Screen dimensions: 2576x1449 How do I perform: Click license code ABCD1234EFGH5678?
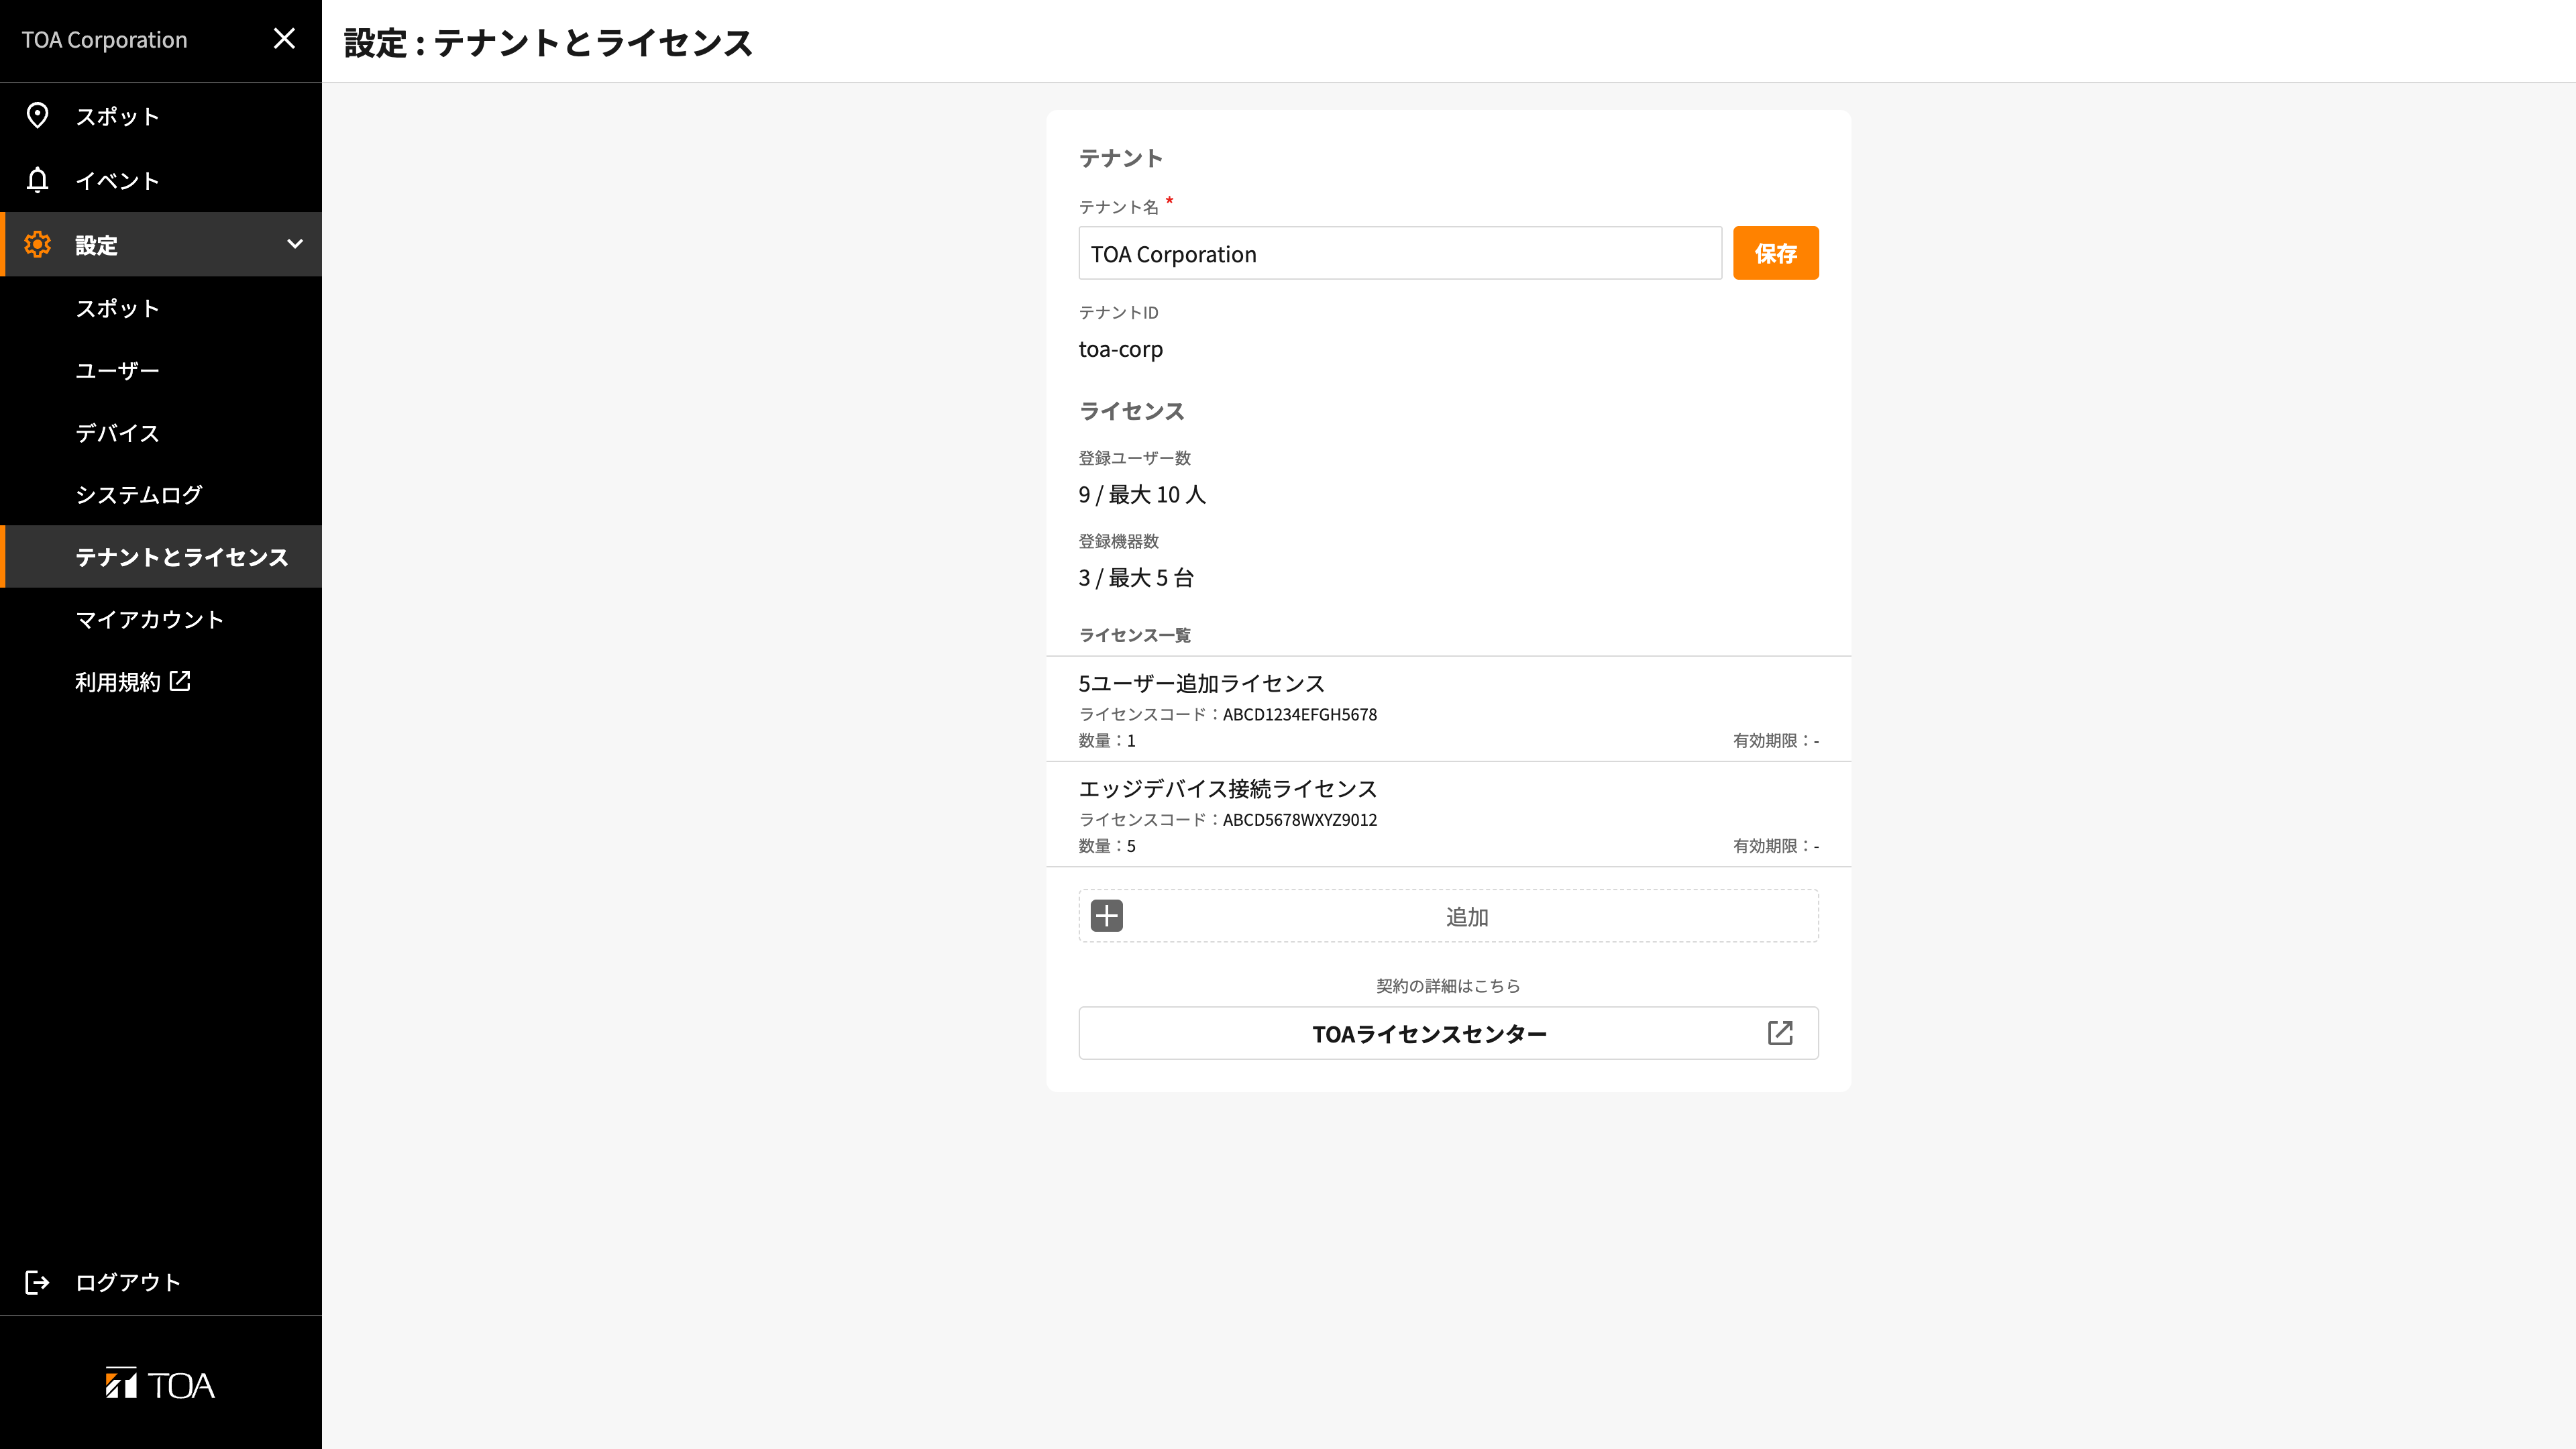[x=1299, y=714]
